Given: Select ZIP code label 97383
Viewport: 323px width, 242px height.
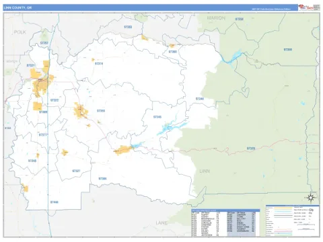Looking at the screenshot, I should 128,27.
